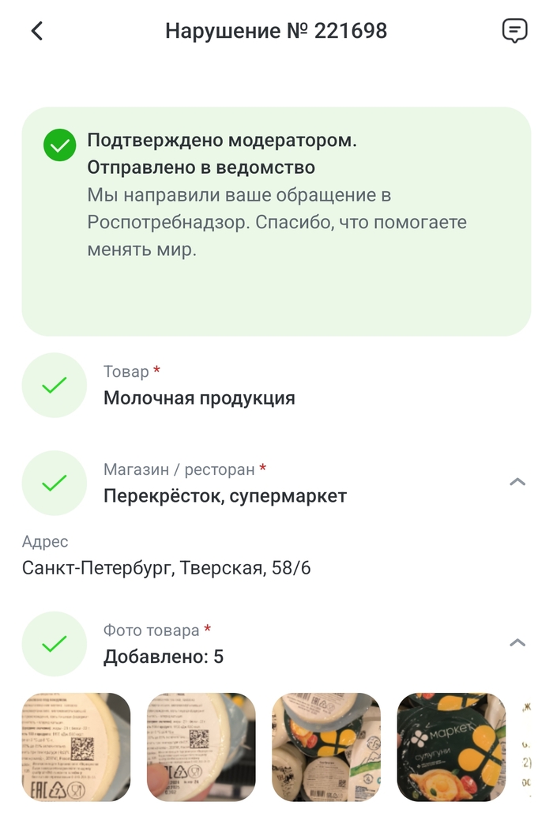Open the comments chat icon
Image resolution: width=553 pixels, height=813 pixels.
coord(514,31)
